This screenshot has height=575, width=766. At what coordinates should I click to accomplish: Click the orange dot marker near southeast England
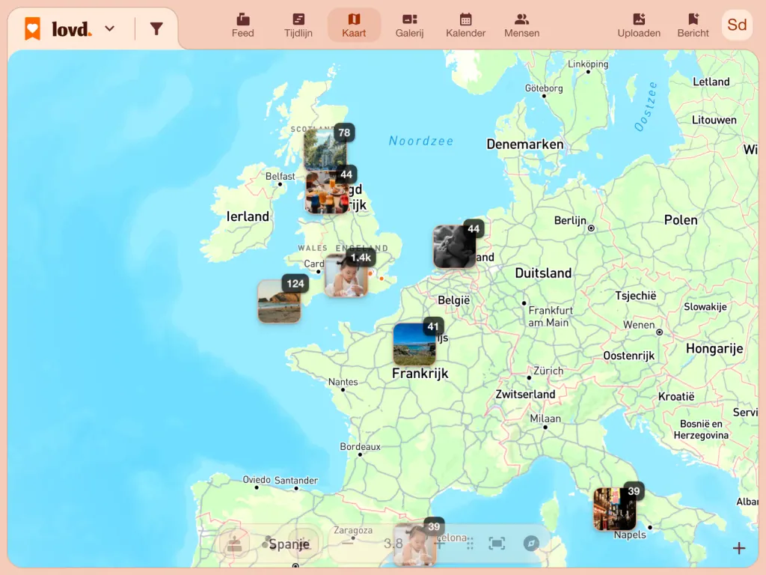(382, 279)
